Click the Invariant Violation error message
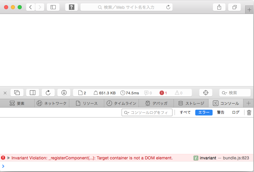The width and height of the screenshot is (254, 172). coord(92,158)
